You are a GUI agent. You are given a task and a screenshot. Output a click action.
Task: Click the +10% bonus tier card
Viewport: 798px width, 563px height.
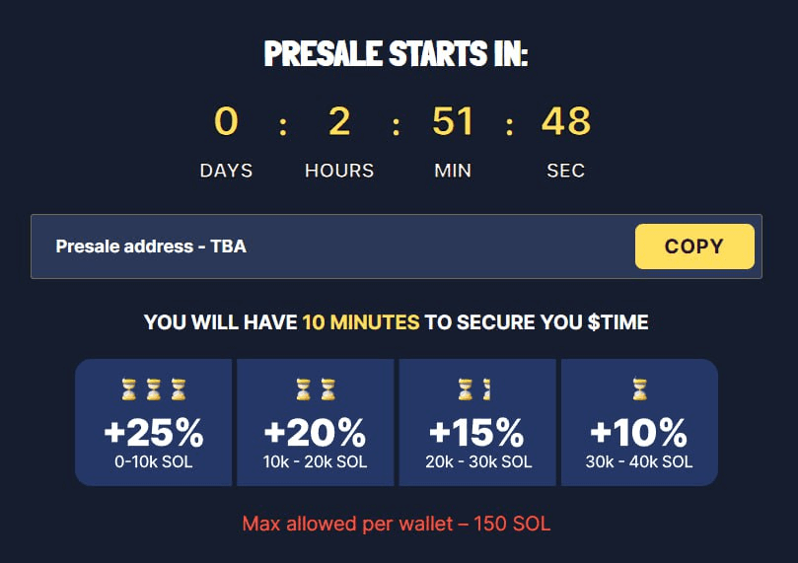pyautogui.click(x=639, y=422)
